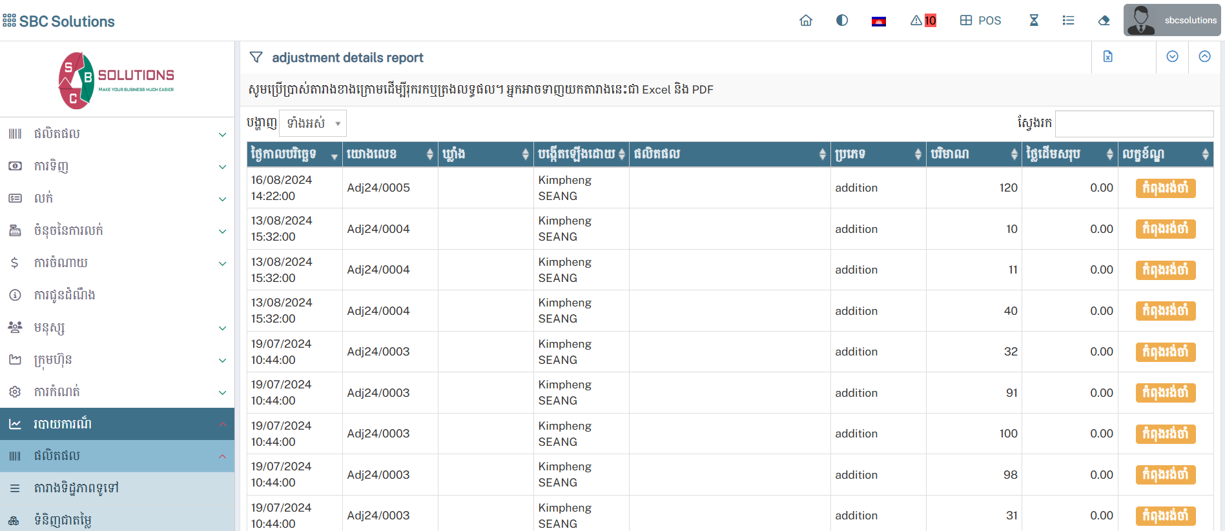
Task: Download report as Excel file icon
Action: pyautogui.click(x=1107, y=57)
